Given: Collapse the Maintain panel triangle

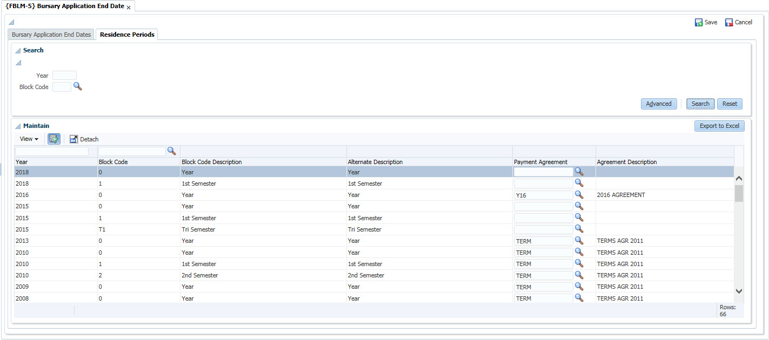Looking at the screenshot, I should tap(18, 126).
